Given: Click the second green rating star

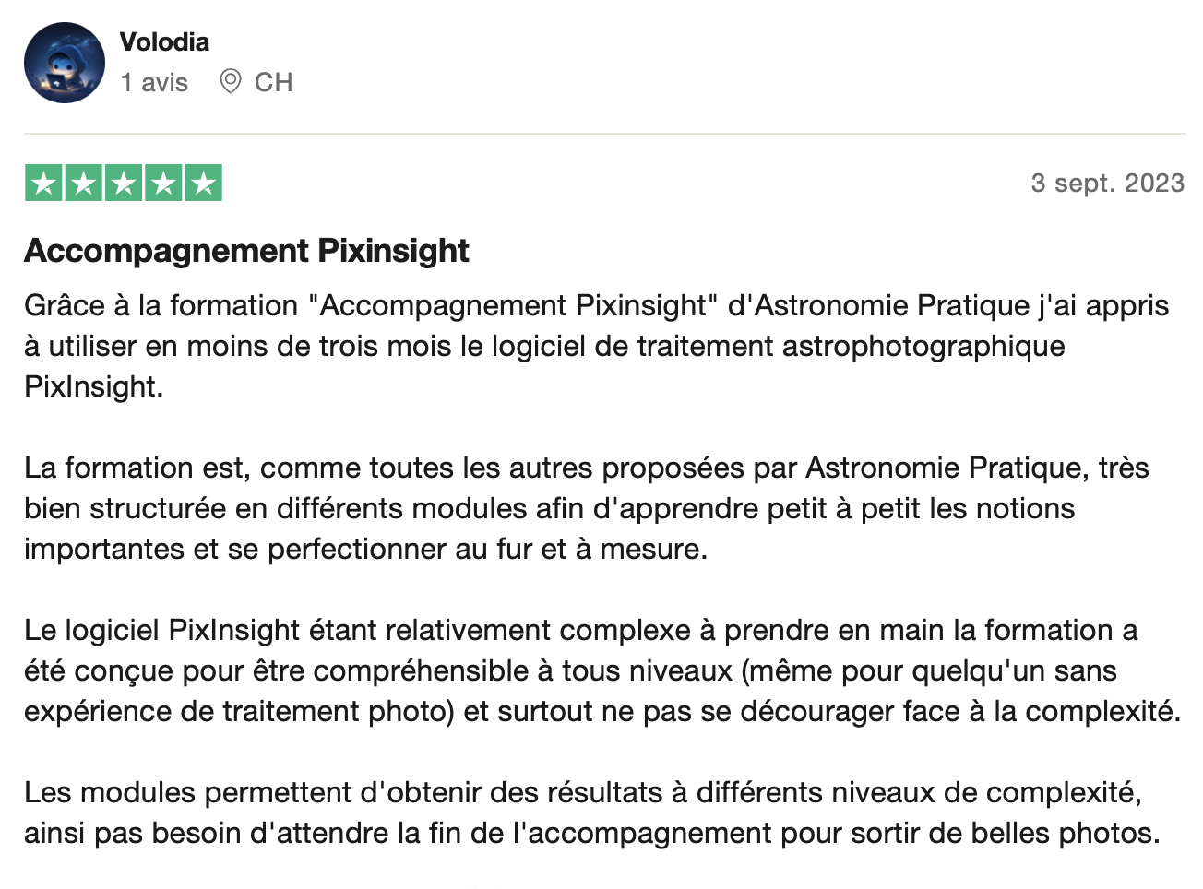Looking at the screenshot, I should pyautogui.click(x=83, y=184).
